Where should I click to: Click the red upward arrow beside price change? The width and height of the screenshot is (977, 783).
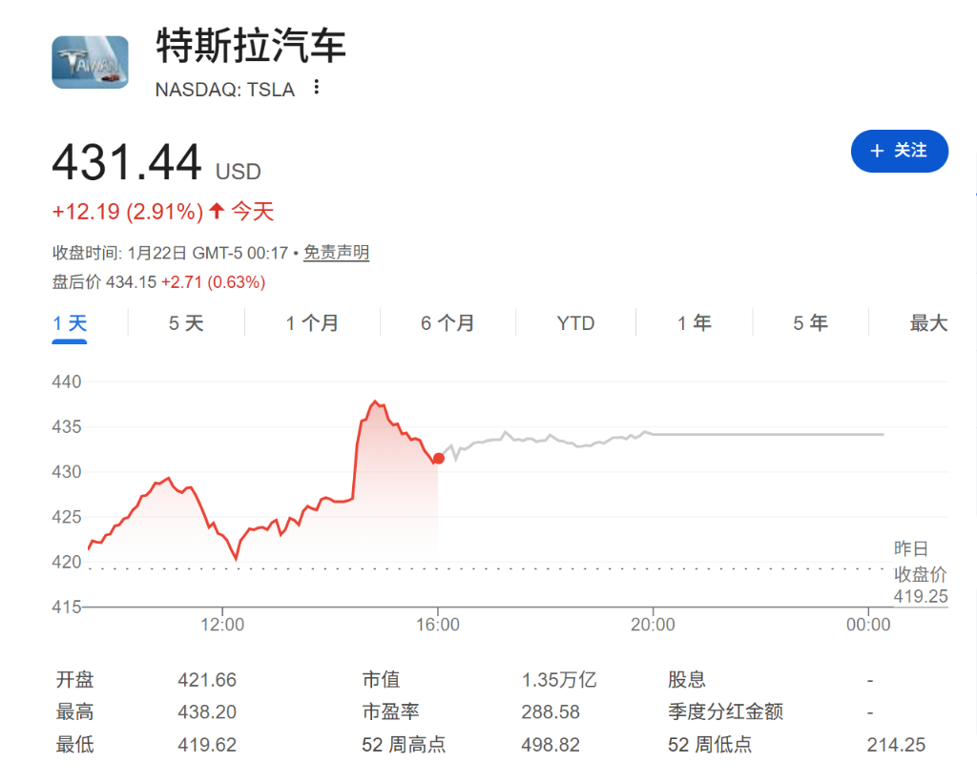click(x=217, y=211)
